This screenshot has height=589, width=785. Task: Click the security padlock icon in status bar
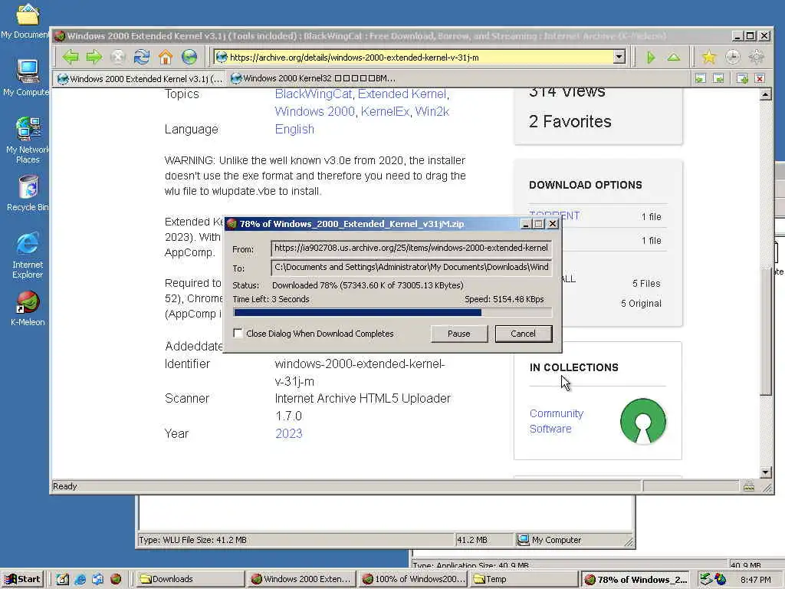point(749,485)
